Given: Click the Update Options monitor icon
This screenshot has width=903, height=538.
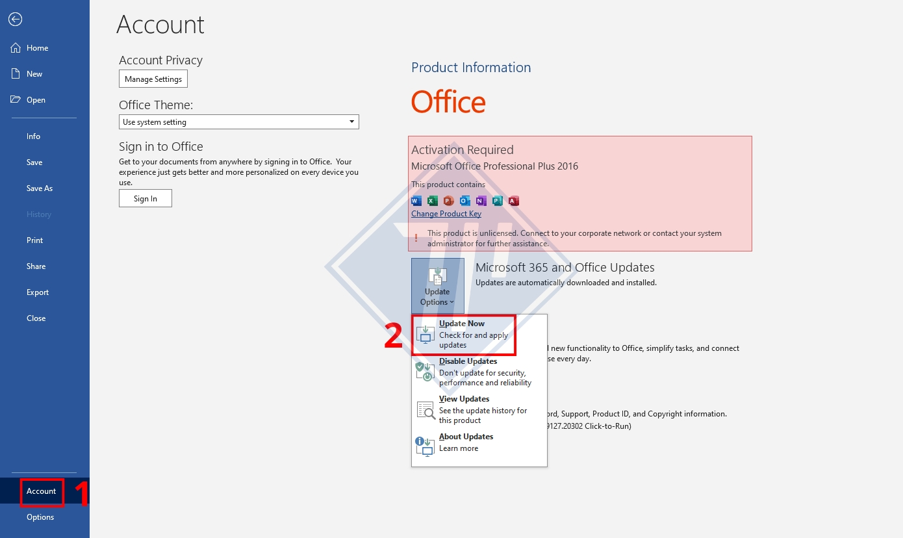Looking at the screenshot, I should (437, 275).
